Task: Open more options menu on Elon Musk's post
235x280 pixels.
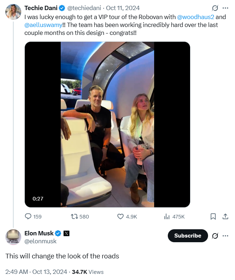Action: click(225, 236)
